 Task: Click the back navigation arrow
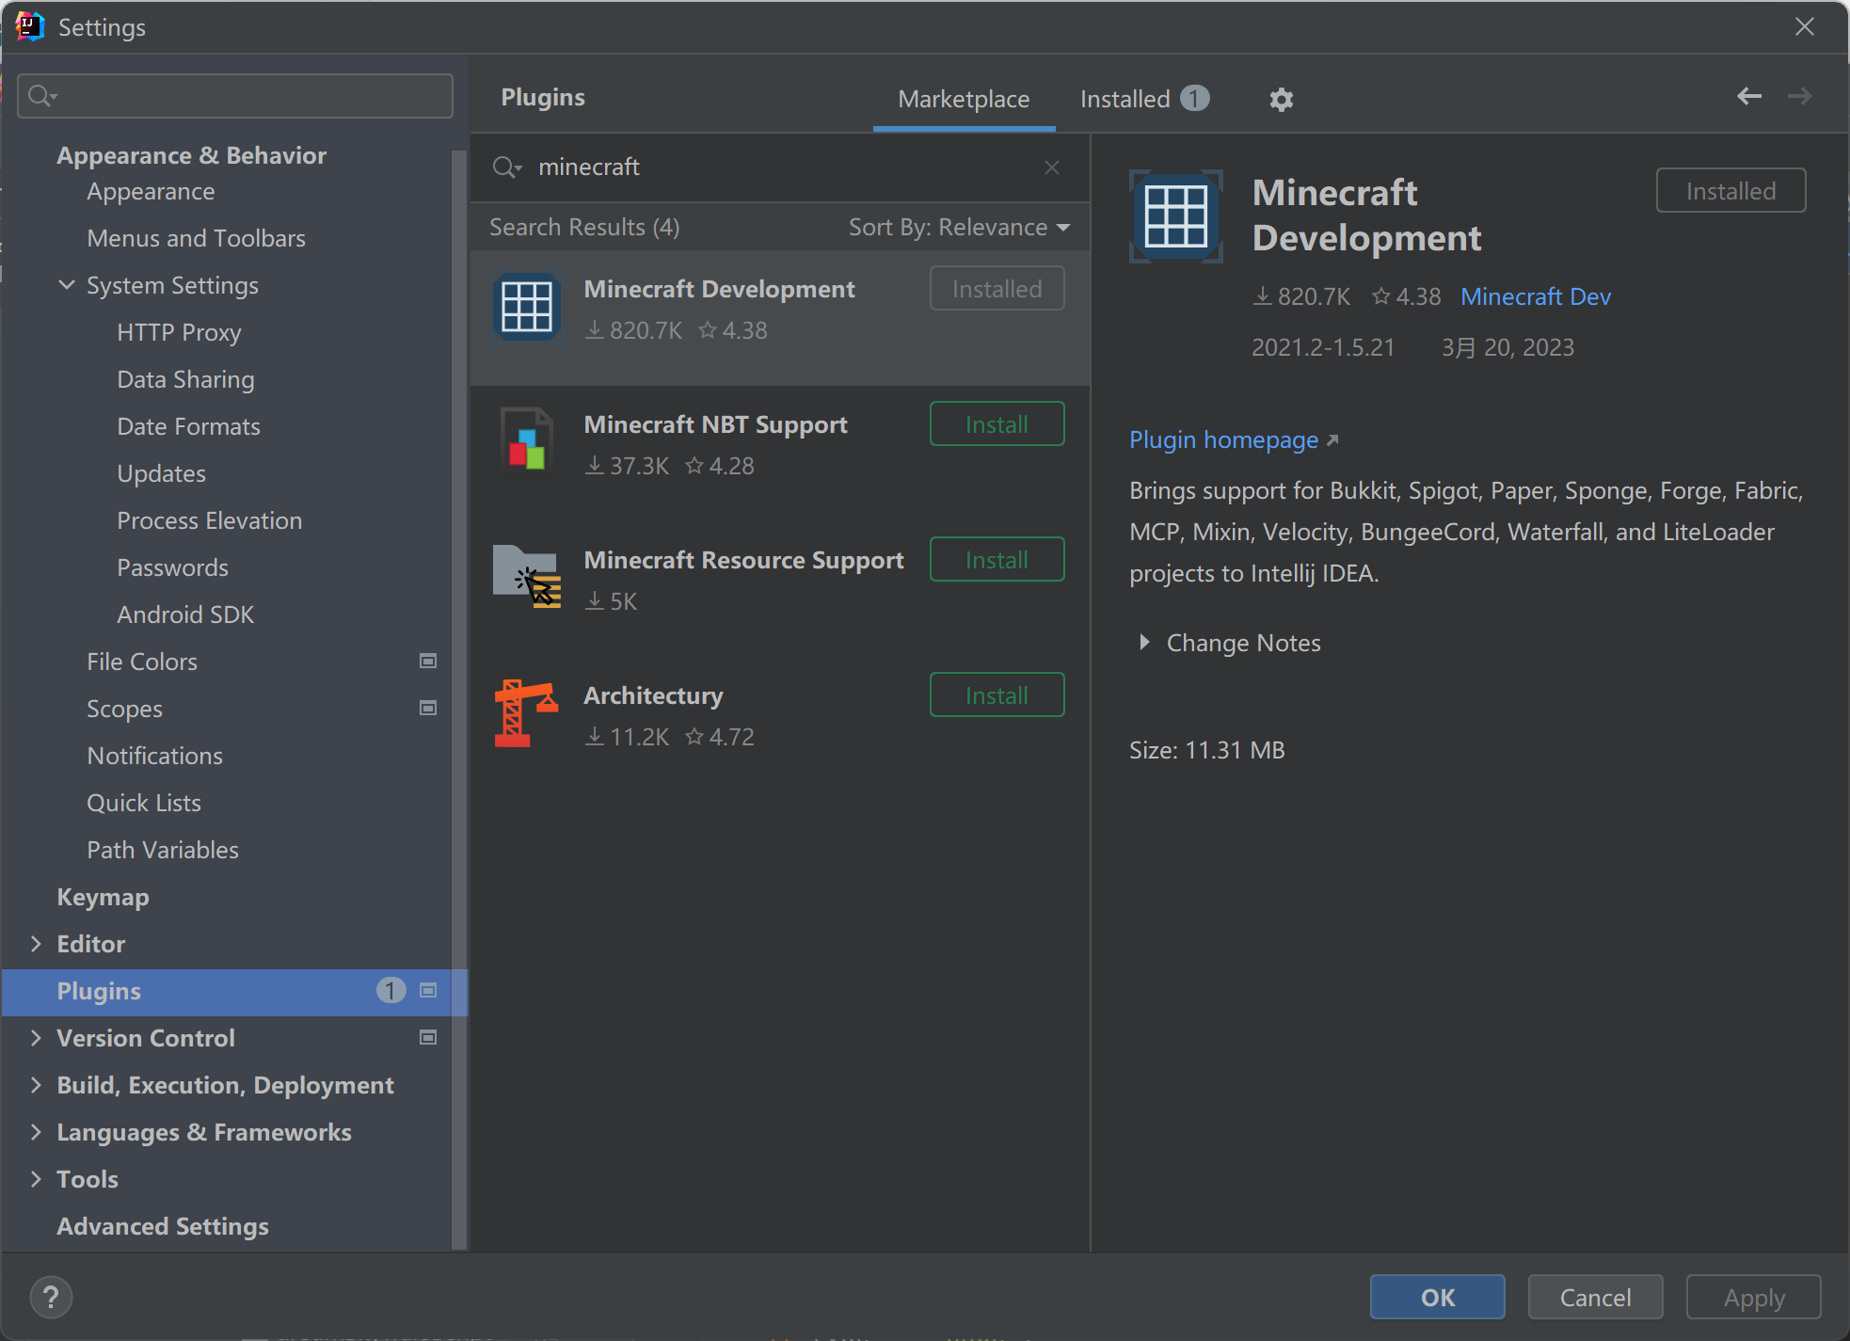[1748, 96]
